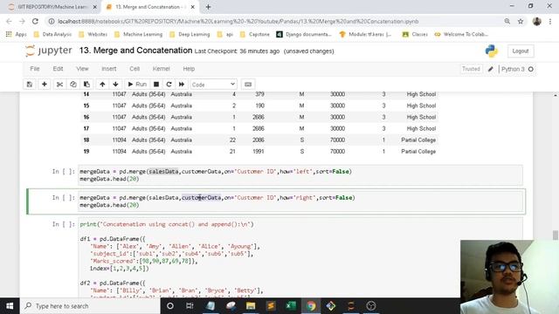559x314 pixels.
Task: Click the pencil edit icon near Trusted
Action: click(491, 69)
